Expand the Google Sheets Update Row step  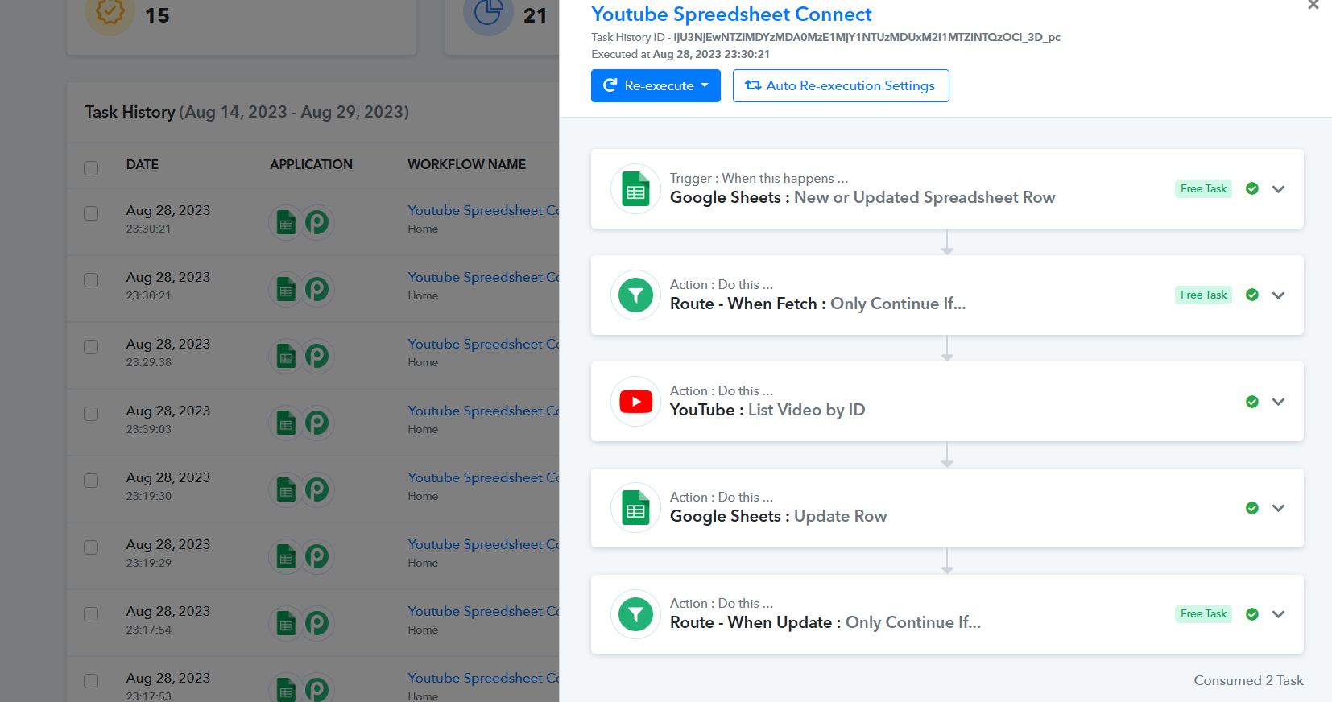point(1278,508)
